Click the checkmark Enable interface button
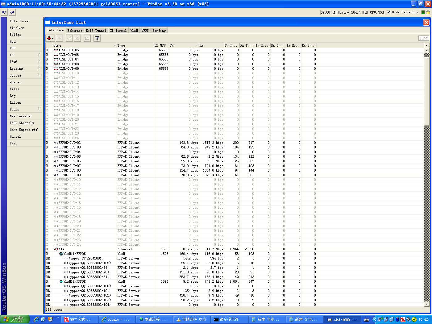Image resolution: width=432 pixels, height=324 pixels. pos(69,38)
